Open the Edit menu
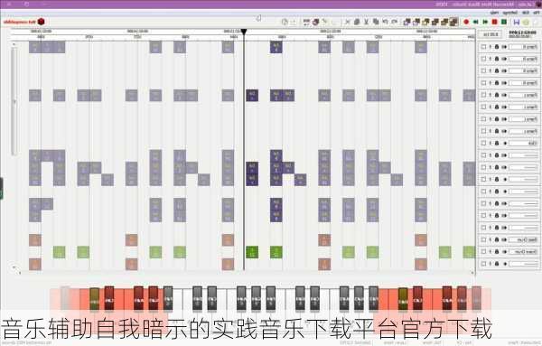The image size is (542, 346). [x=526, y=12]
